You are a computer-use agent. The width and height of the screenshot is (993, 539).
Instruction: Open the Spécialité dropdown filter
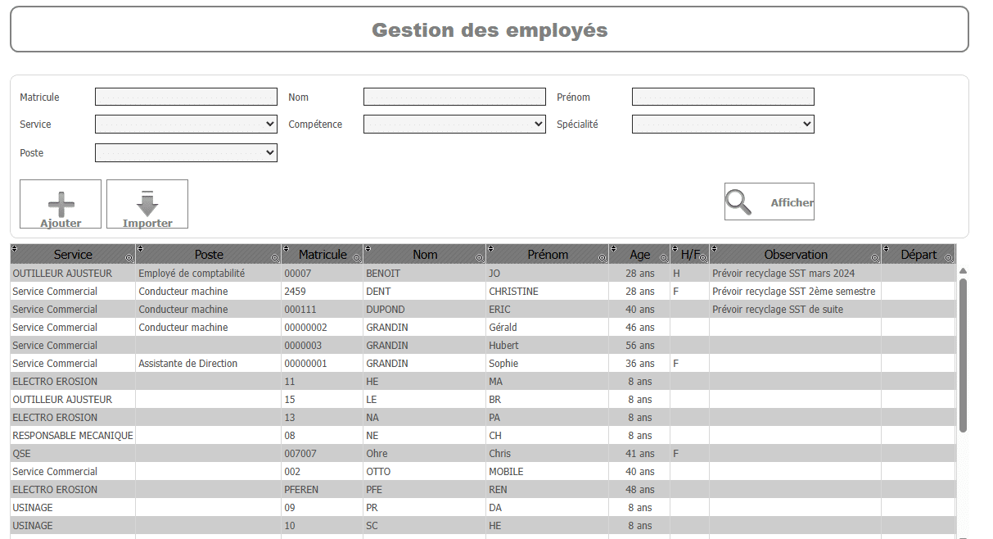coord(723,125)
